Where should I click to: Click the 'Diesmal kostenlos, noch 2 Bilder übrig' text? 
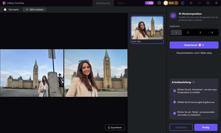point(194,53)
